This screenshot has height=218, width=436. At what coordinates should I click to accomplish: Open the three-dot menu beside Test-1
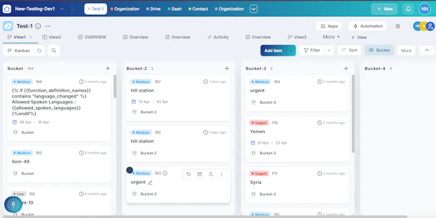[48, 26]
